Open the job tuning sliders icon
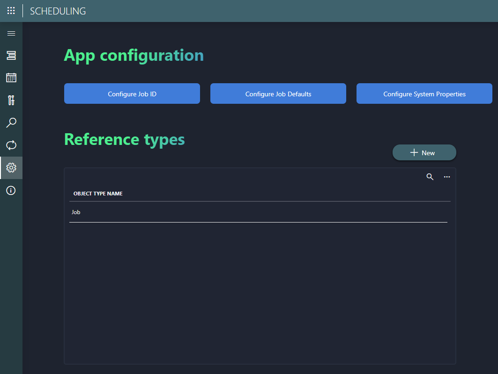Screen dimensions: 498x374 pos(11,100)
